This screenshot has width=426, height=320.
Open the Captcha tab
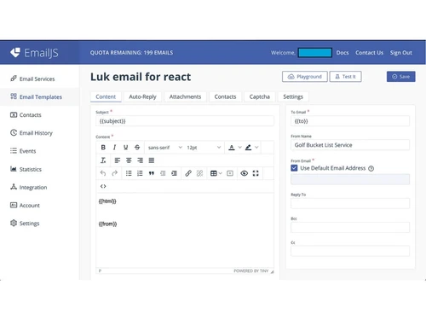(260, 96)
